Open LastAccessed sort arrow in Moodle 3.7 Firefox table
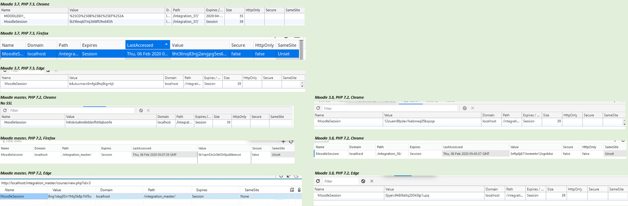Image resolution: width=628 pixels, height=206 pixels. [166, 45]
